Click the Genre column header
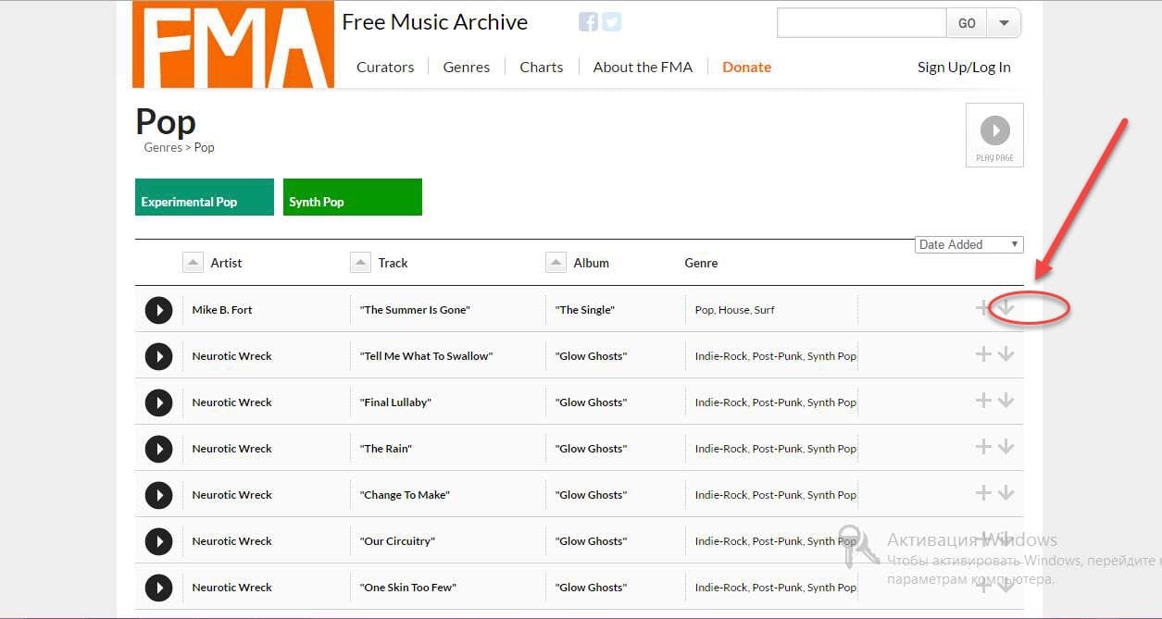This screenshot has height=619, width=1162. click(x=701, y=263)
